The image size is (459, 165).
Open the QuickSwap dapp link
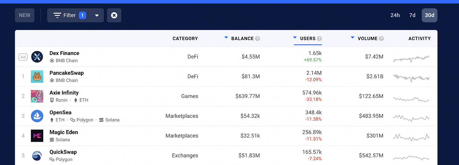coord(63,152)
